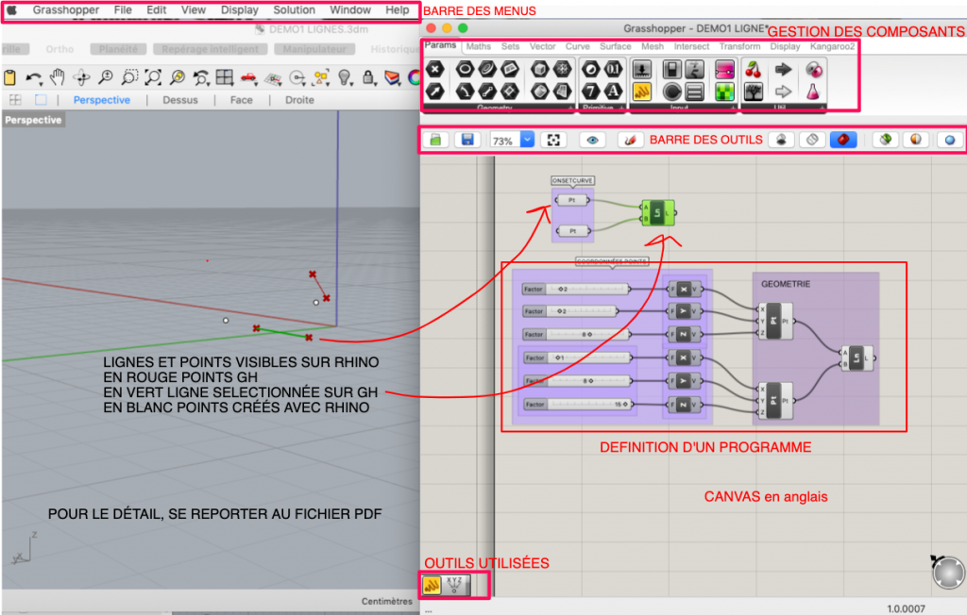Select the green Line component on the canvas
Viewport: 967px width, 615px height.
pyautogui.click(x=658, y=213)
